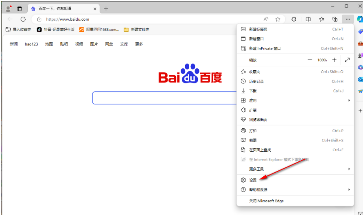Open sidebar tools briefcase icon
Viewport: 363px width, 215px height.
pos(360,43)
